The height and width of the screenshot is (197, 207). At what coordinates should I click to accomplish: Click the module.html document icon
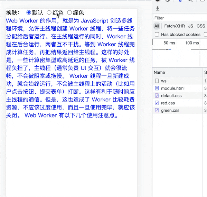click(x=157, y=88)
